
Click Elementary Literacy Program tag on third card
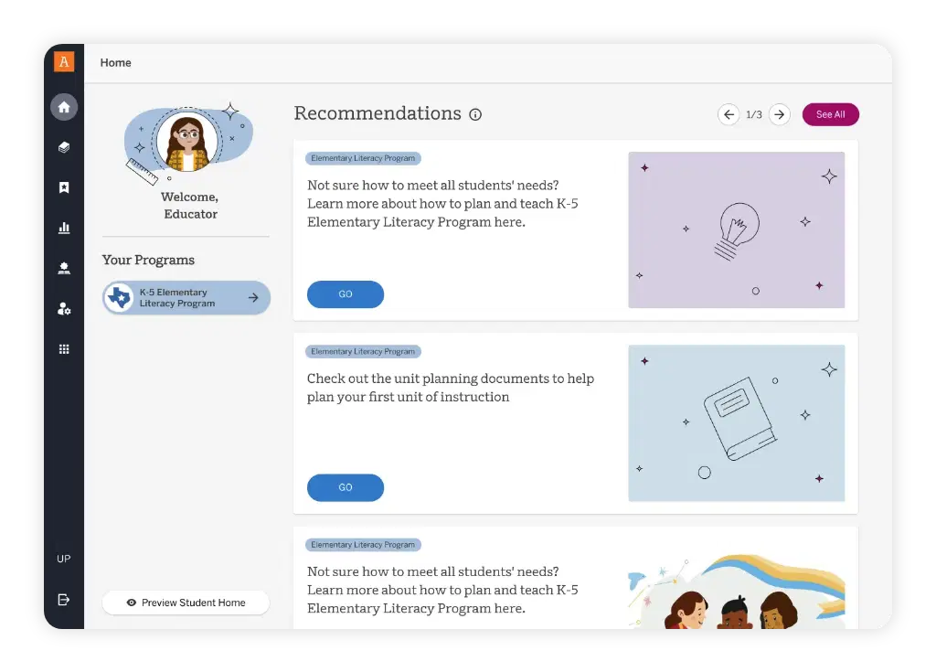pyautogui.click(x=363, y=545)
